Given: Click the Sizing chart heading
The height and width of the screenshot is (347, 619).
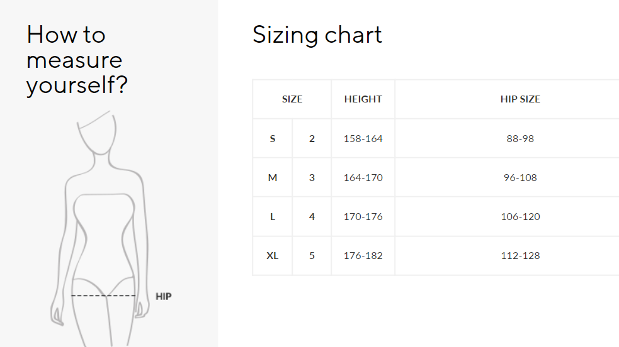Looking at the screenshot, I should [x=317, y=34].
